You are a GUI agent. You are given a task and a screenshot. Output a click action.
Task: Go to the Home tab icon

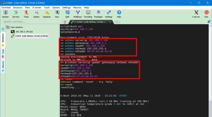pos(65,22)
